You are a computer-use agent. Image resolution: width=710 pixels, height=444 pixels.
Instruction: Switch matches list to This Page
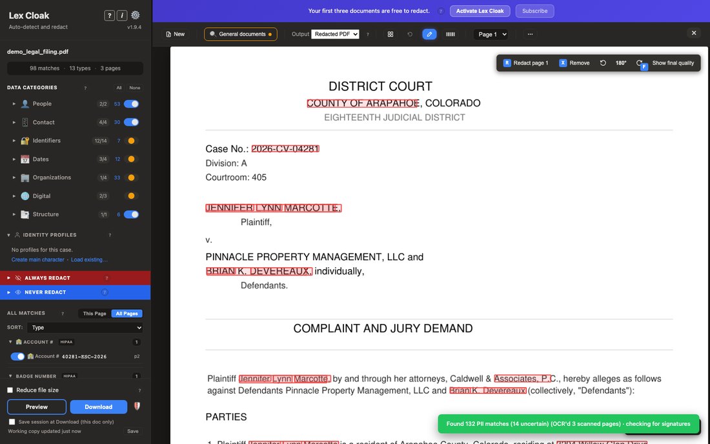(x=95, y=314)
